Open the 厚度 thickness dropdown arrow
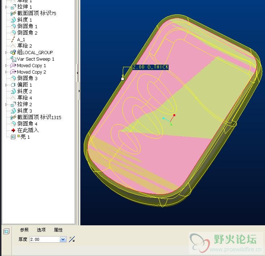 point(63,239)
